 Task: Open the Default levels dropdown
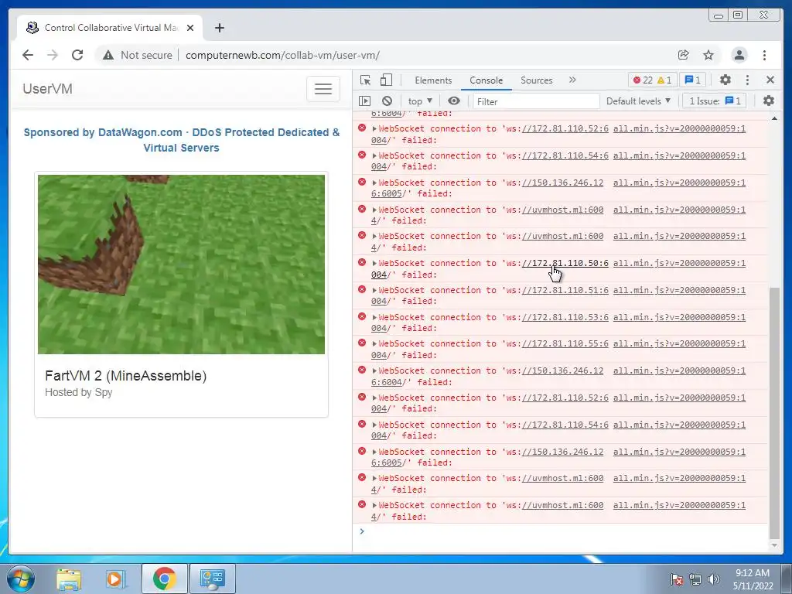(x=638, y=101)
